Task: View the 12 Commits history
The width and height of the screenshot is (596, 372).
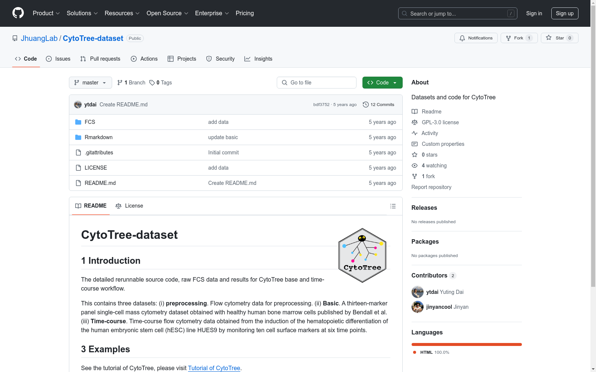Action: pos(379,105)
